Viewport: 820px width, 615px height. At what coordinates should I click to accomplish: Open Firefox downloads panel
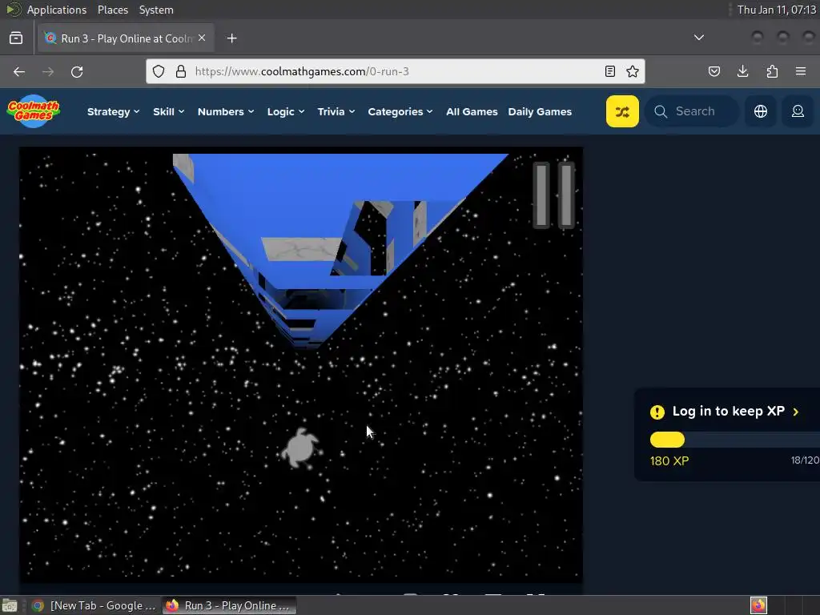coord(742,71)
